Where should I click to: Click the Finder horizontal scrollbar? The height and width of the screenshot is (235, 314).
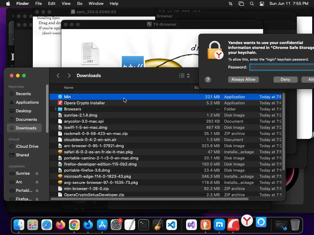[150, 199]
